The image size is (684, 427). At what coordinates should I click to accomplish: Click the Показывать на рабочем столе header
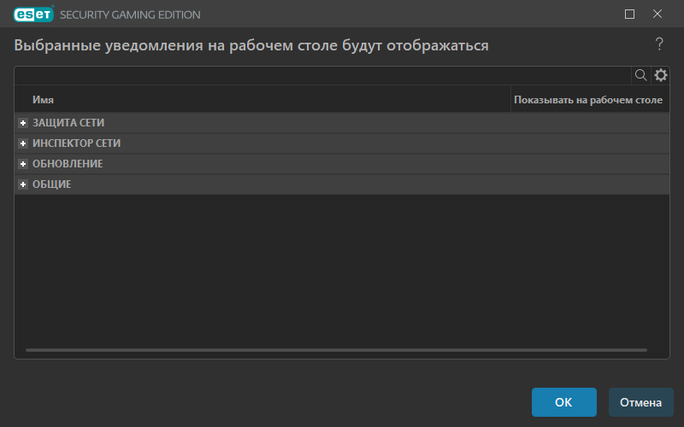[x=590, y=99]
